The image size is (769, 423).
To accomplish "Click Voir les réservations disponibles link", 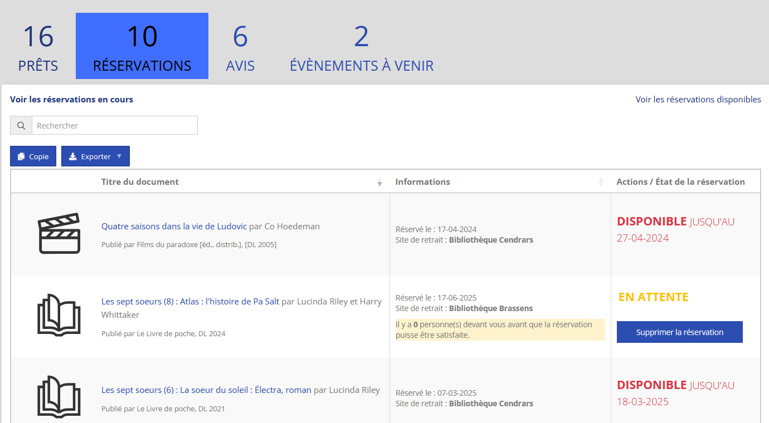I will point(698,100).
